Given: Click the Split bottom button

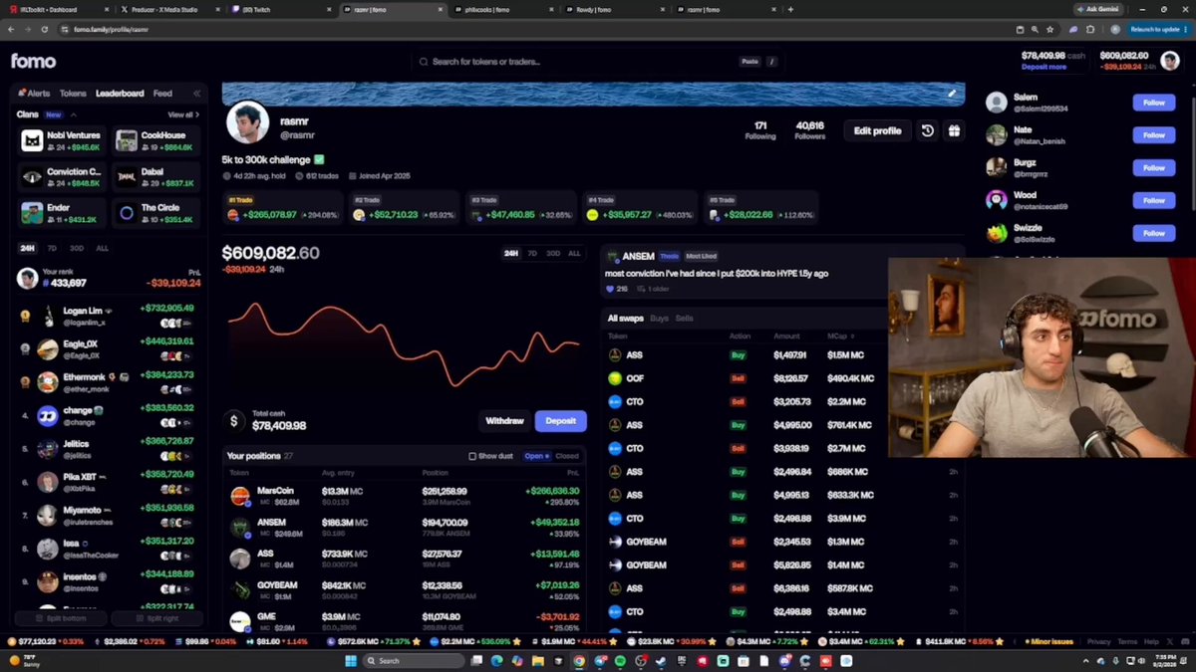Looking at the screenshot, I should click(x=60, y=618).
